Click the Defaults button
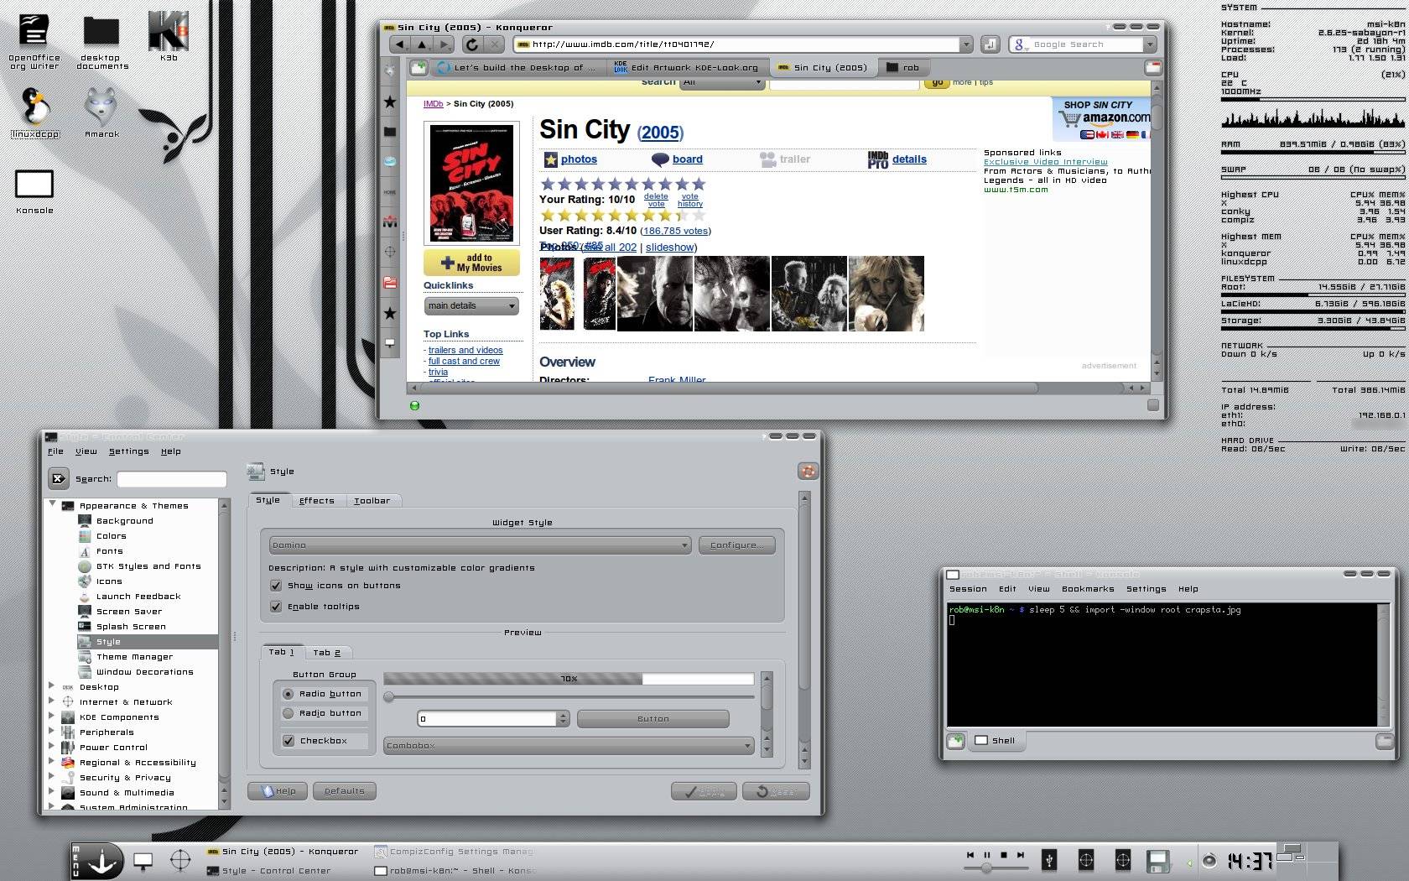Viewport: 1409px width, 881px height. [344, 791]
